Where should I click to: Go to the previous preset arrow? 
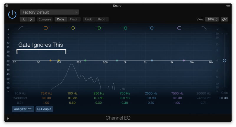[24, 19]
